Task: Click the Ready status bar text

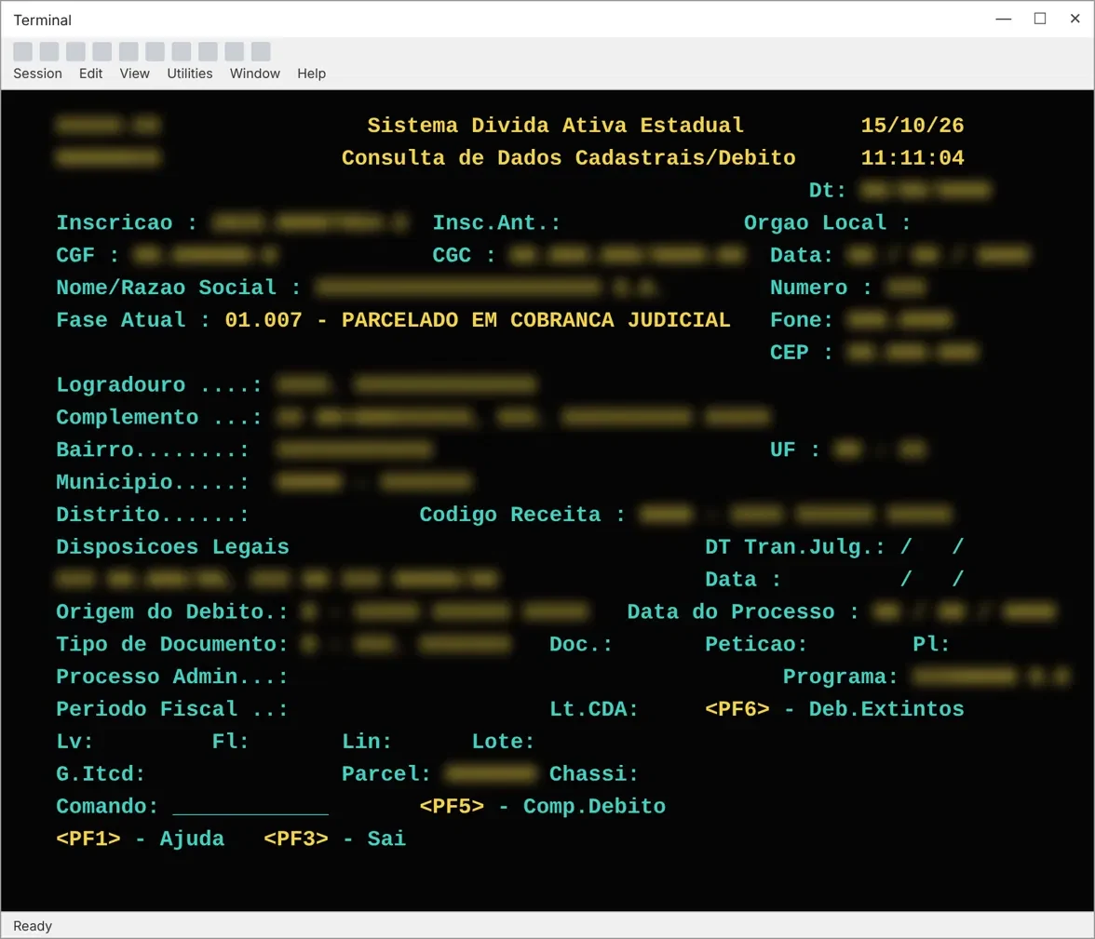Action: pyautogui.click(x=33, y=926)
